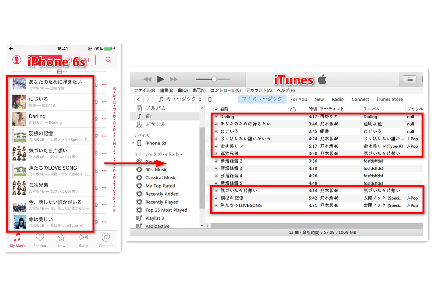Tap the Radio tab on iPhone
The image size is (432, 300).
84,240
